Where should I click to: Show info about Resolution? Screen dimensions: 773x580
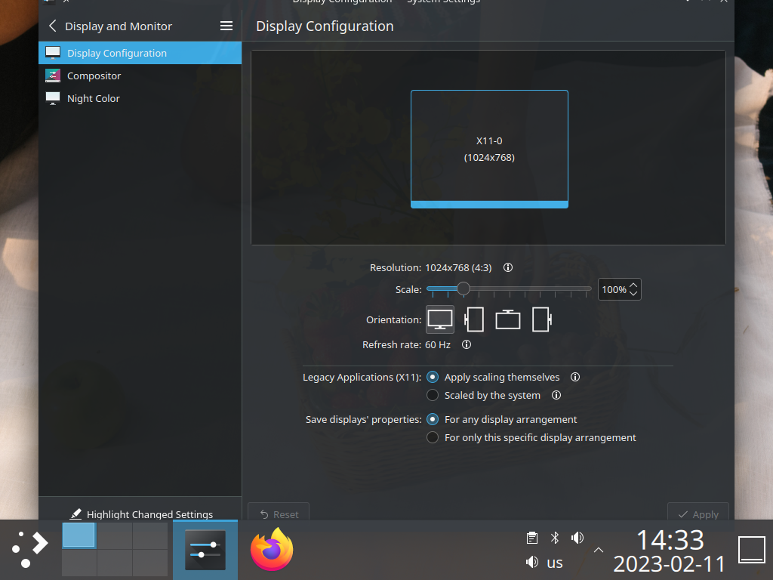508,267
